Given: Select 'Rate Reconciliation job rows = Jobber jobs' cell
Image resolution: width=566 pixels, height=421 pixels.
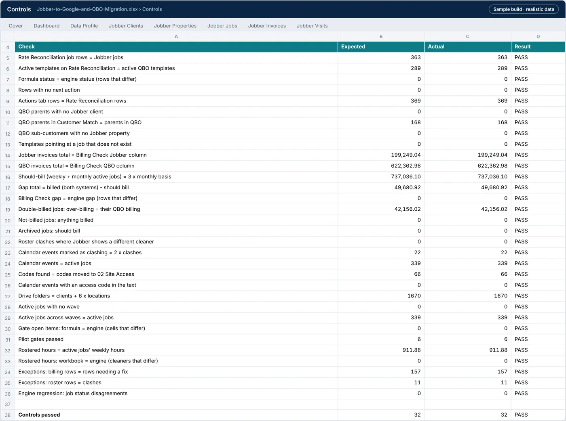Looking at the screenshot, I should pyautogui.click(x=176, y=58).
